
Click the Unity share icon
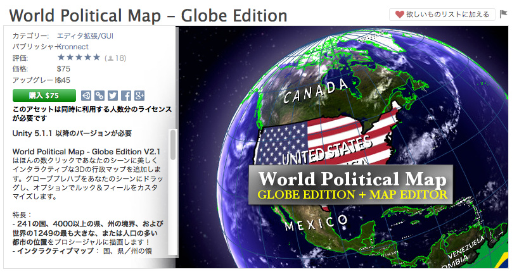86,96
